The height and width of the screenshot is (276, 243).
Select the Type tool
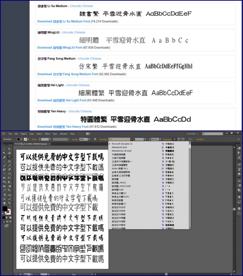[9, 157]
